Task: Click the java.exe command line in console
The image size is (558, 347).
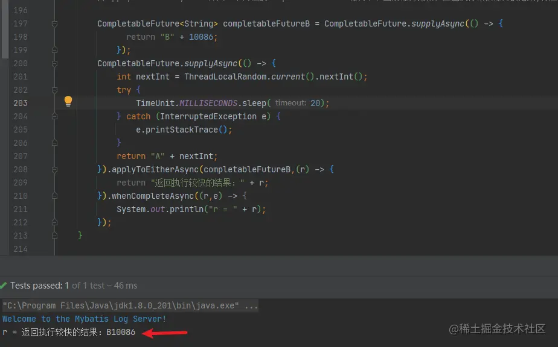Action: pyautogui.click(x=130, y=305)
